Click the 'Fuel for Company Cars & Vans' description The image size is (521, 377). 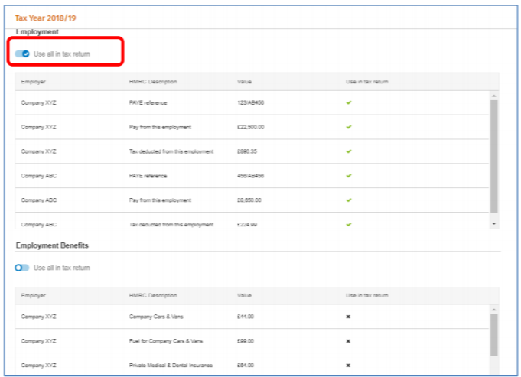point(166,341)
